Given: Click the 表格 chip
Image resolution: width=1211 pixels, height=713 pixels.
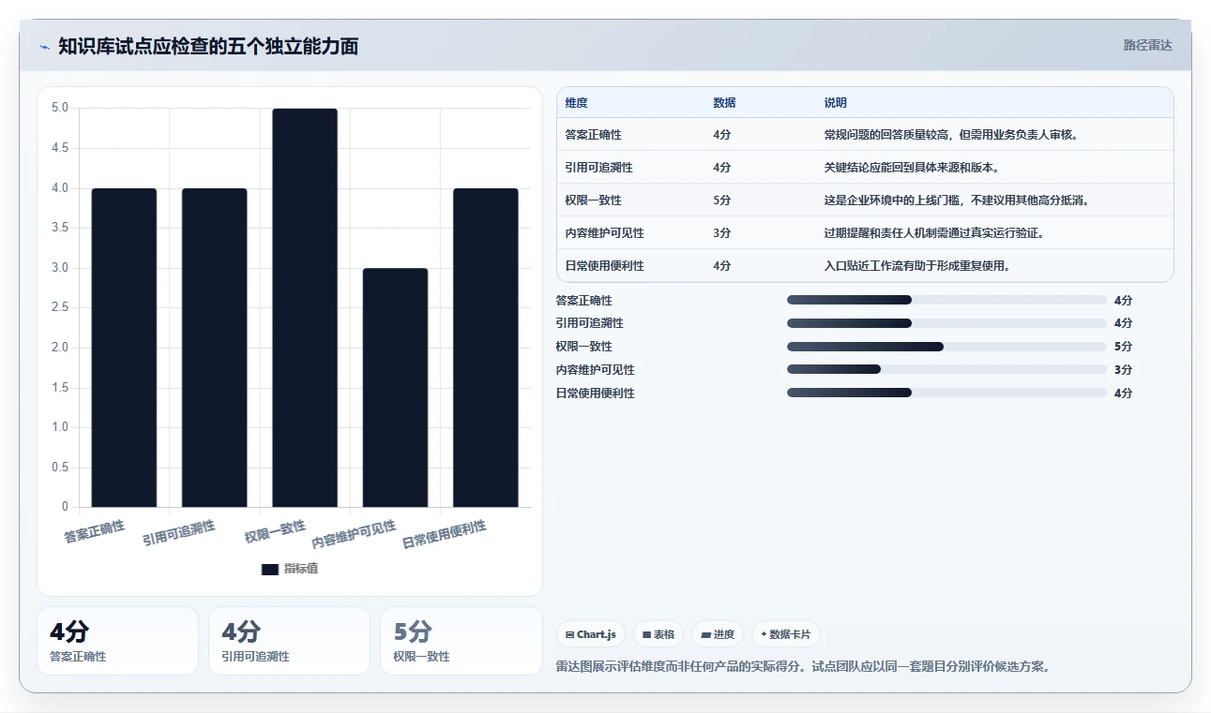Looking at the screenshot, I should point(658,634).
